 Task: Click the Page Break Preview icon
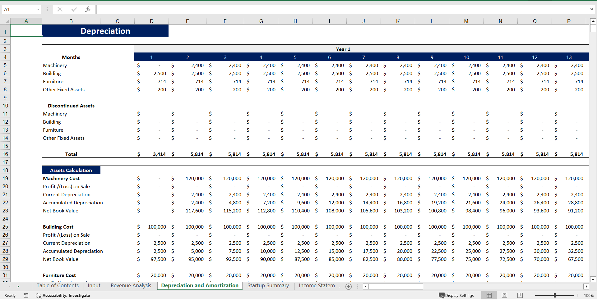tap(519, 295)
